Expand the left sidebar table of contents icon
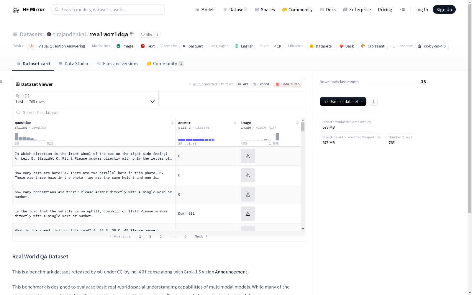472x295 pixels. (1, 81)
